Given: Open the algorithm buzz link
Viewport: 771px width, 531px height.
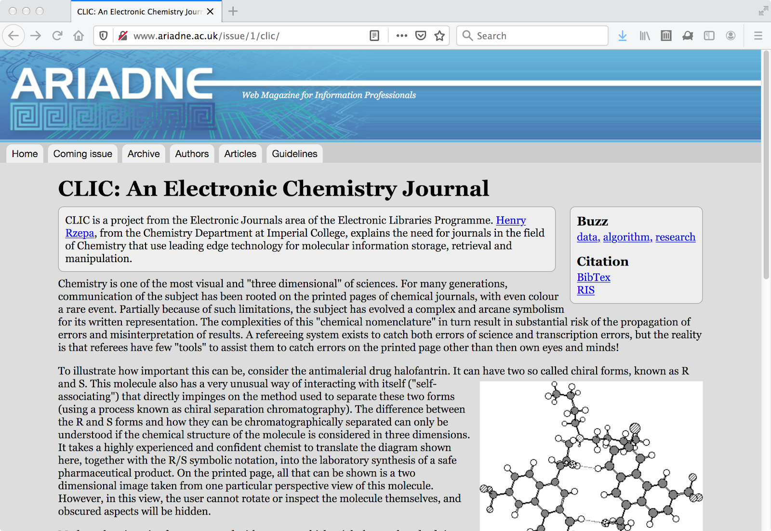Looking at the screenshot, I should (627, 237).
